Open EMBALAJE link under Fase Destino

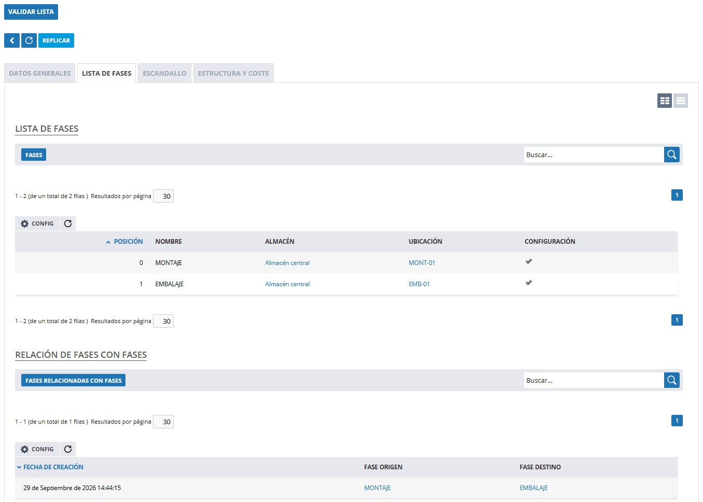pyautogui.click(x=534, y=488)
